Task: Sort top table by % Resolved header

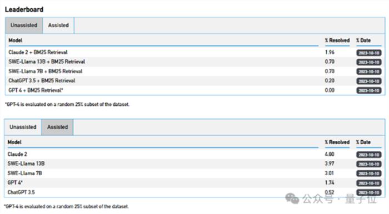Action: tap(337, 40)
